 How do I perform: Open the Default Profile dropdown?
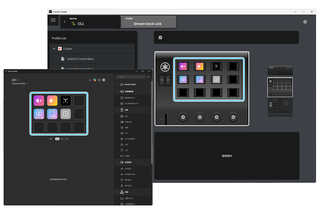click(x=20, y=83)
